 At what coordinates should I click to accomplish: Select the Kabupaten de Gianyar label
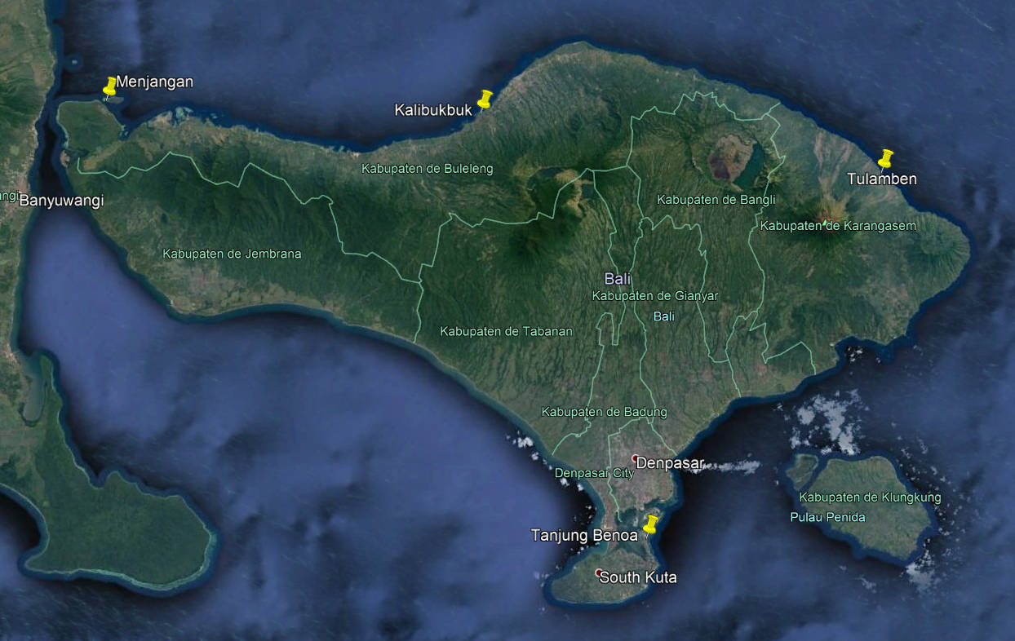pyautogui.click(x=654, y=296)
